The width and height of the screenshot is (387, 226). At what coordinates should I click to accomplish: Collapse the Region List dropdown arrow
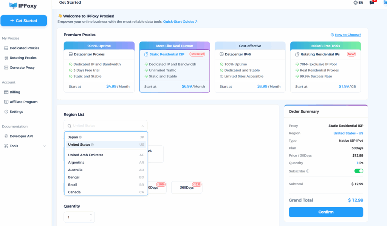click(142, 126)
